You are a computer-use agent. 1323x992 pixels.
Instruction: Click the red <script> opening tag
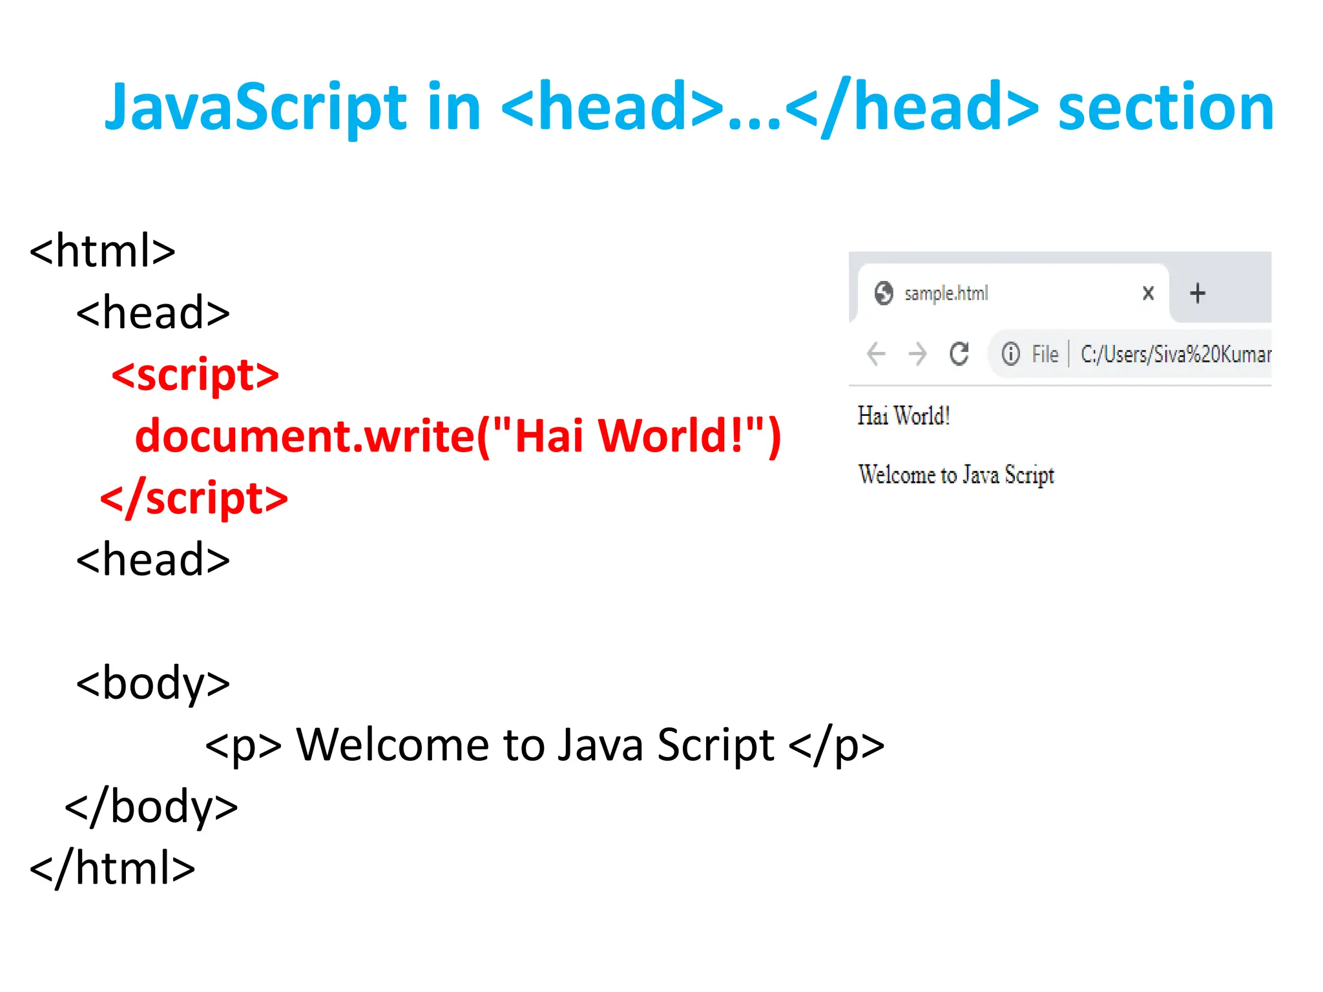[x=195, y=375]
